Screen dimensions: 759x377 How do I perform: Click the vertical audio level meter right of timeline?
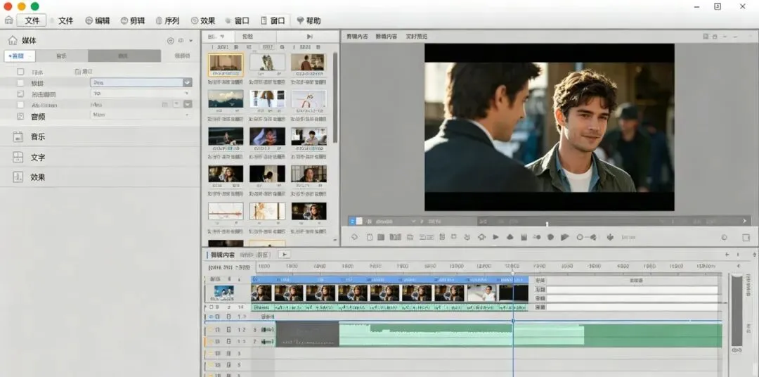tap(737, 310)
